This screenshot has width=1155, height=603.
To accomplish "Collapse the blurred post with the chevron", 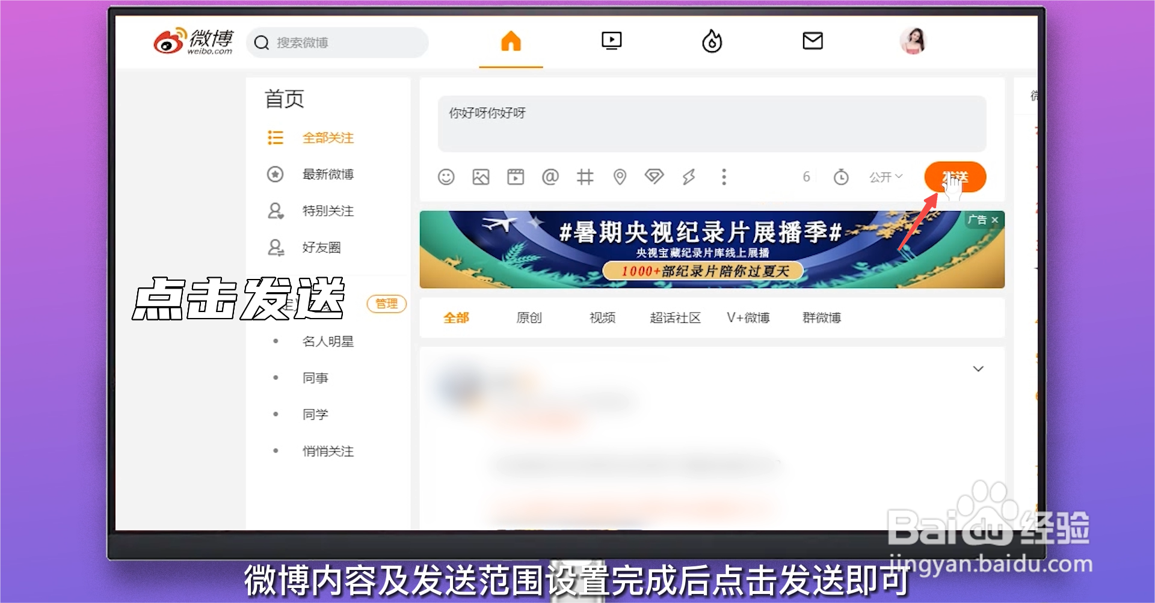I will coord(979,369).
